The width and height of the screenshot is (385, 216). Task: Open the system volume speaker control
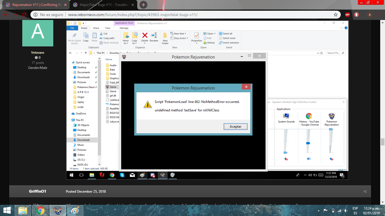(x=346, y=211)
